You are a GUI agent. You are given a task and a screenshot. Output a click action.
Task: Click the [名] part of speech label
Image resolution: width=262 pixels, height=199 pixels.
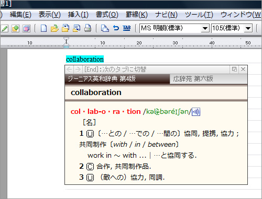pos(89,123)
